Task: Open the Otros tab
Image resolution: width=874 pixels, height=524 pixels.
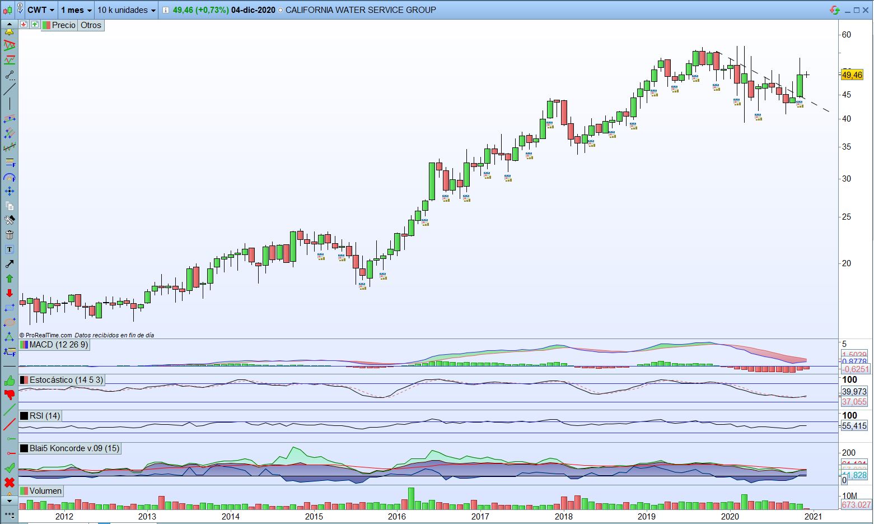Action: tap(91, 25)
